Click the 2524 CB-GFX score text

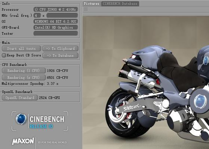[49, 98]
